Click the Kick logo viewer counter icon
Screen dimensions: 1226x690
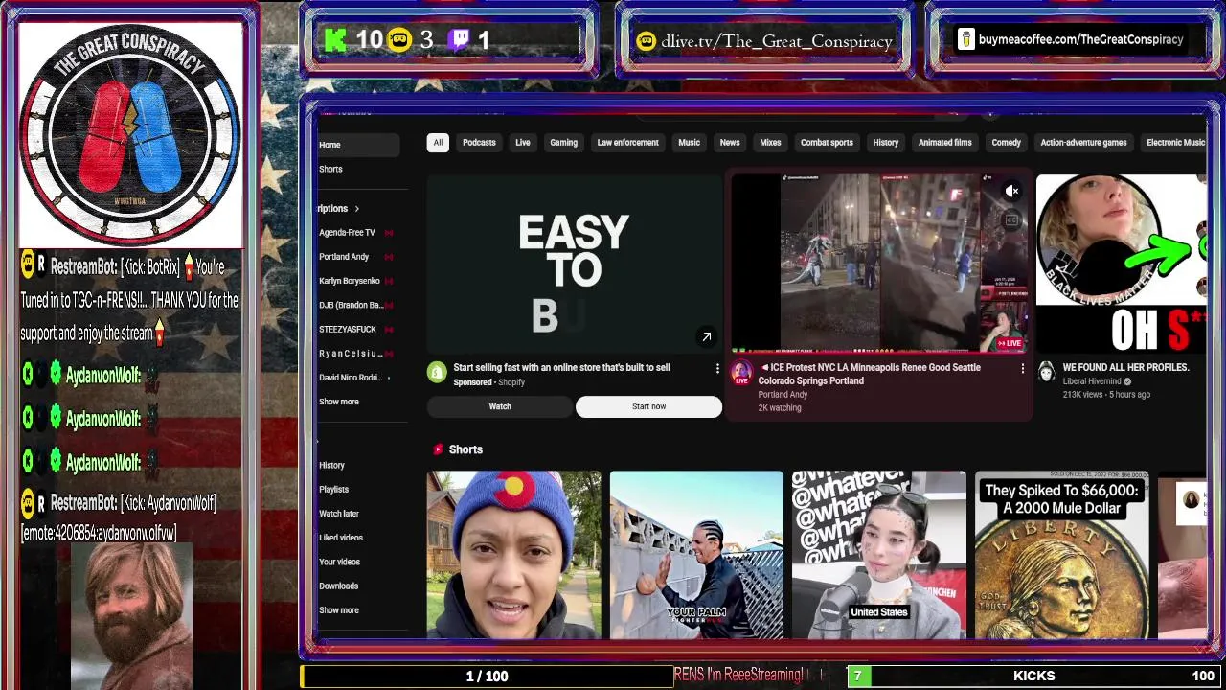coord(335,39)
